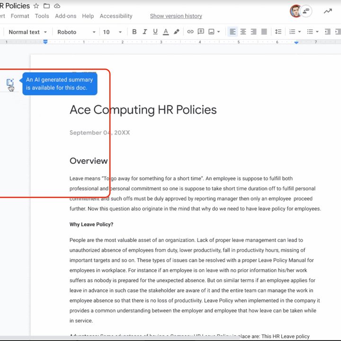This screenshot has height=341, width=341.
Task: Open the activity dashboard trend icon
Action: [328, 11]
